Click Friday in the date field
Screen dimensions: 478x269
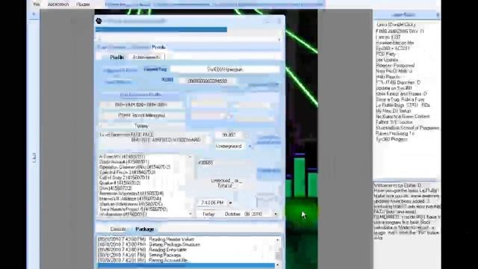[208, 214]
